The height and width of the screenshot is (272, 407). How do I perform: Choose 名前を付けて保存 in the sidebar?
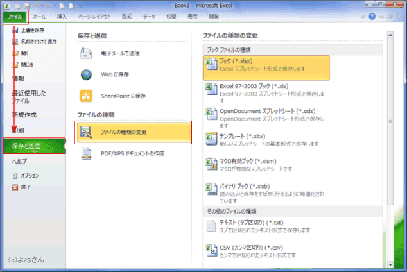(x=39, y=42)
